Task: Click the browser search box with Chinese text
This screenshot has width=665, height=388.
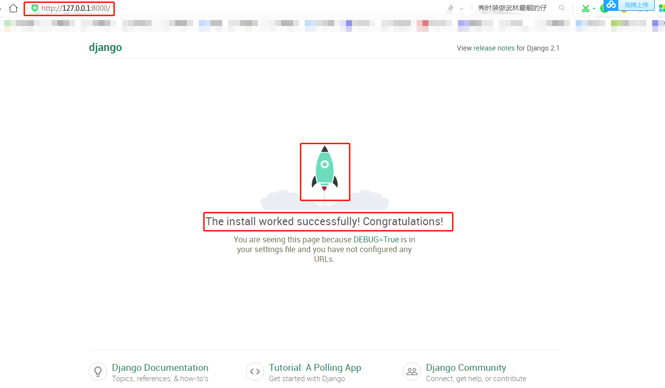Action: point(512,8)
